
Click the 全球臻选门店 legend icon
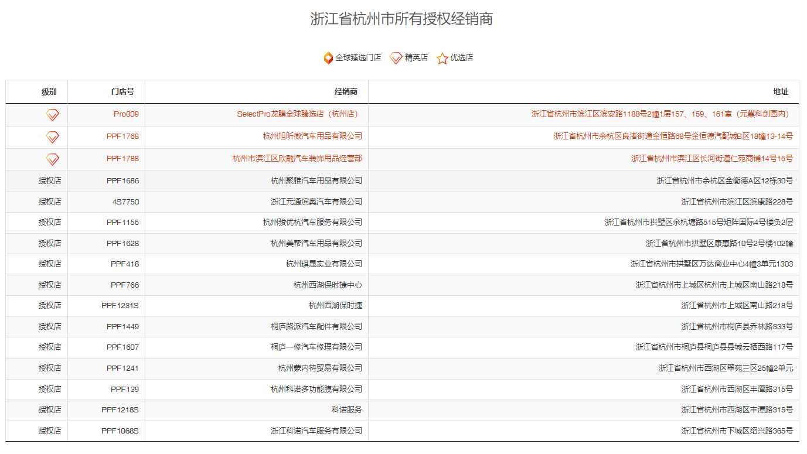pyautogui.click(x=328, y=58)
